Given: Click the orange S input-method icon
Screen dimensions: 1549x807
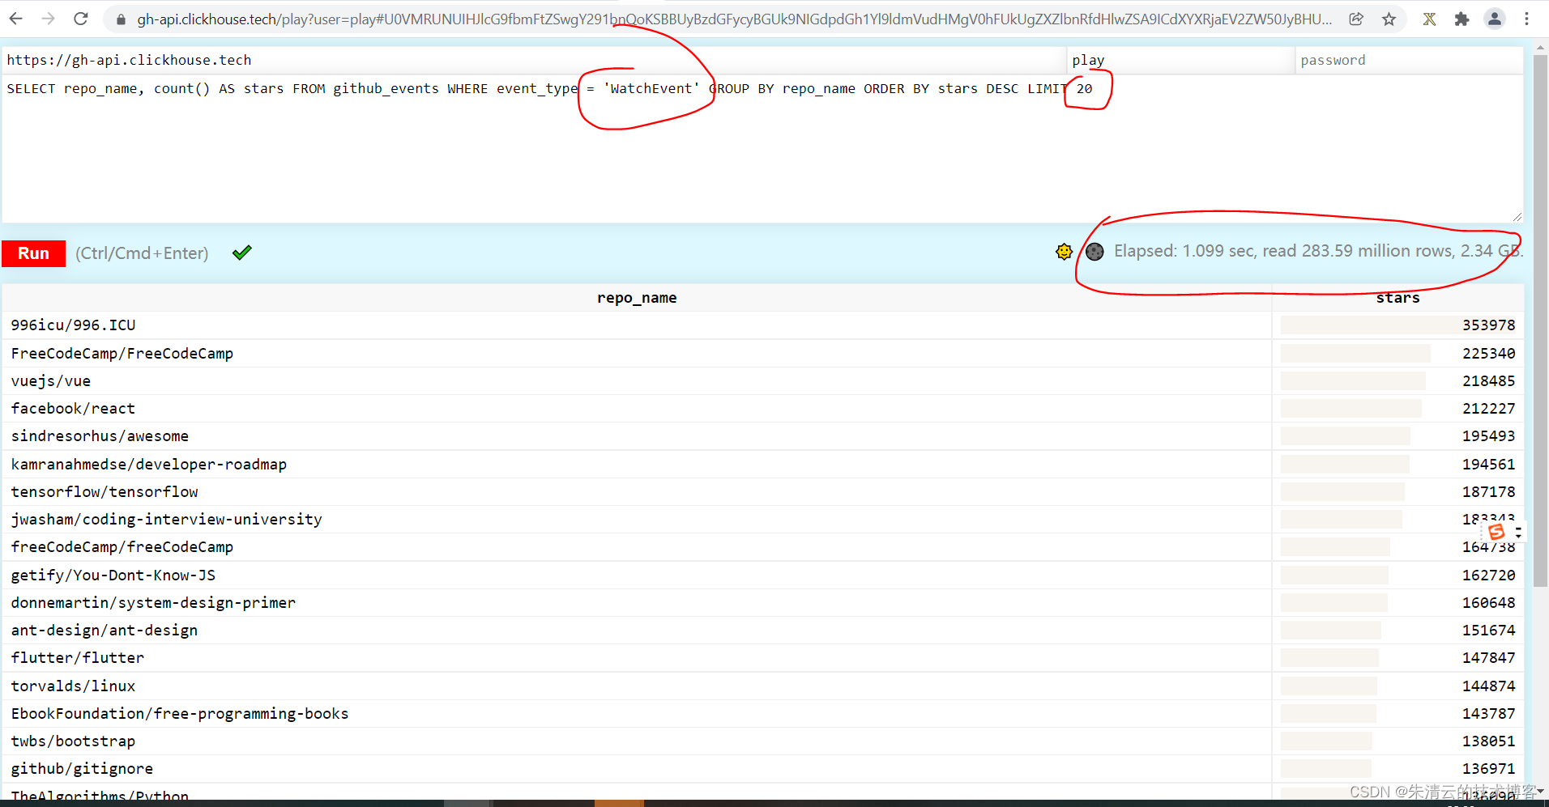Looking at the screenshot, I should (x=1496, y=532).
